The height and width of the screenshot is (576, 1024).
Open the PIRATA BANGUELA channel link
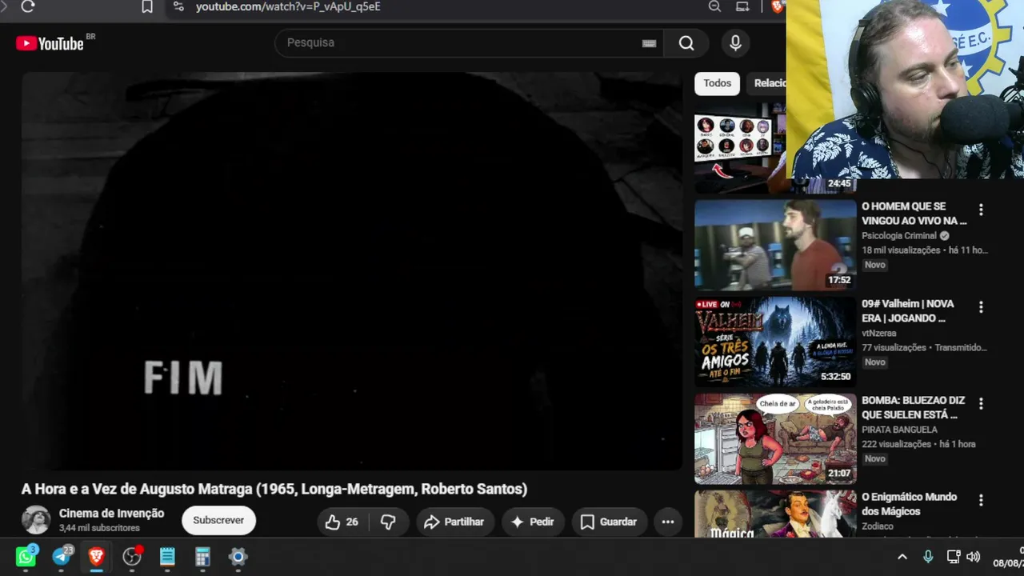[899, 430]
